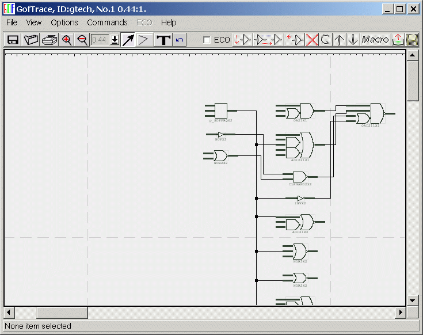Select the arrow pointer tool
This screenshot has width=423, height=335.
128,40
